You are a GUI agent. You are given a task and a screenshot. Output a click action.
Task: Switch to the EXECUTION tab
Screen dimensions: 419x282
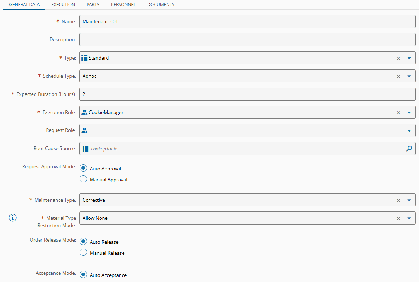tap(63, 5)
